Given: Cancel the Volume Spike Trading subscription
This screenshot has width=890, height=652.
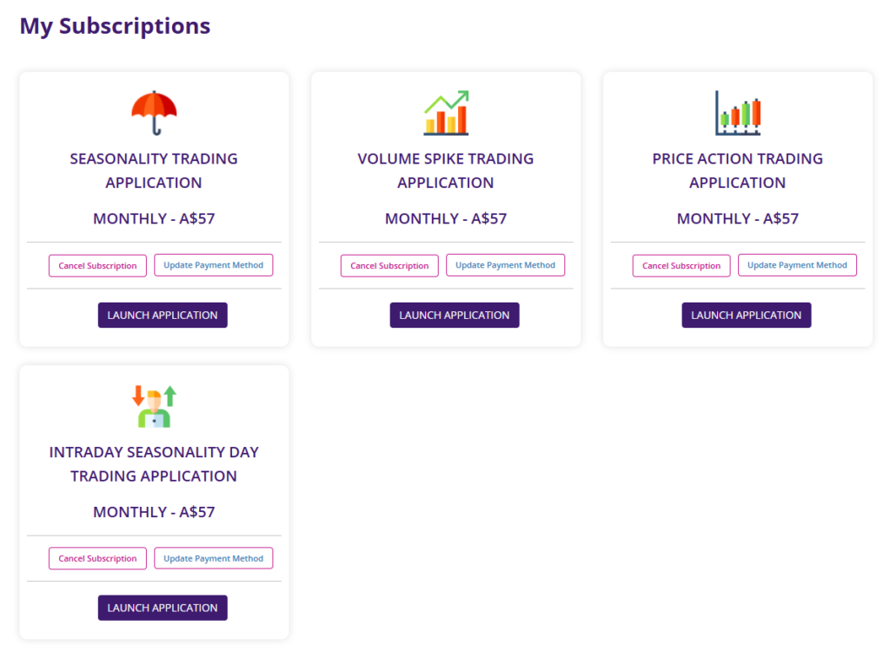Looking at the screenshot, I should (x=389, y=265).
